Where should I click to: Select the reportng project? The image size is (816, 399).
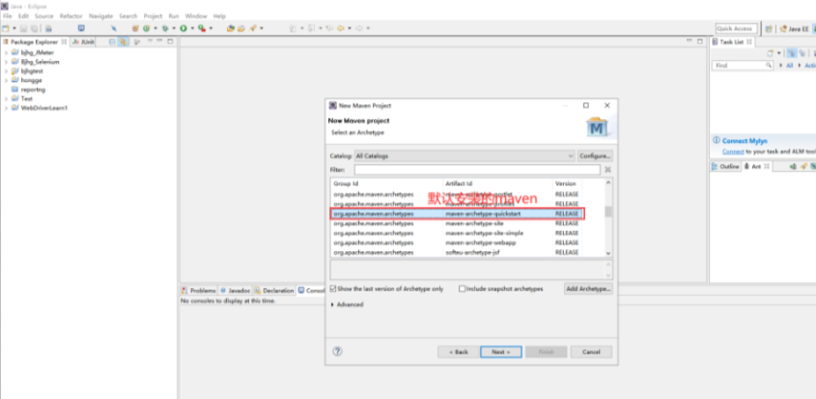(31, 90)
